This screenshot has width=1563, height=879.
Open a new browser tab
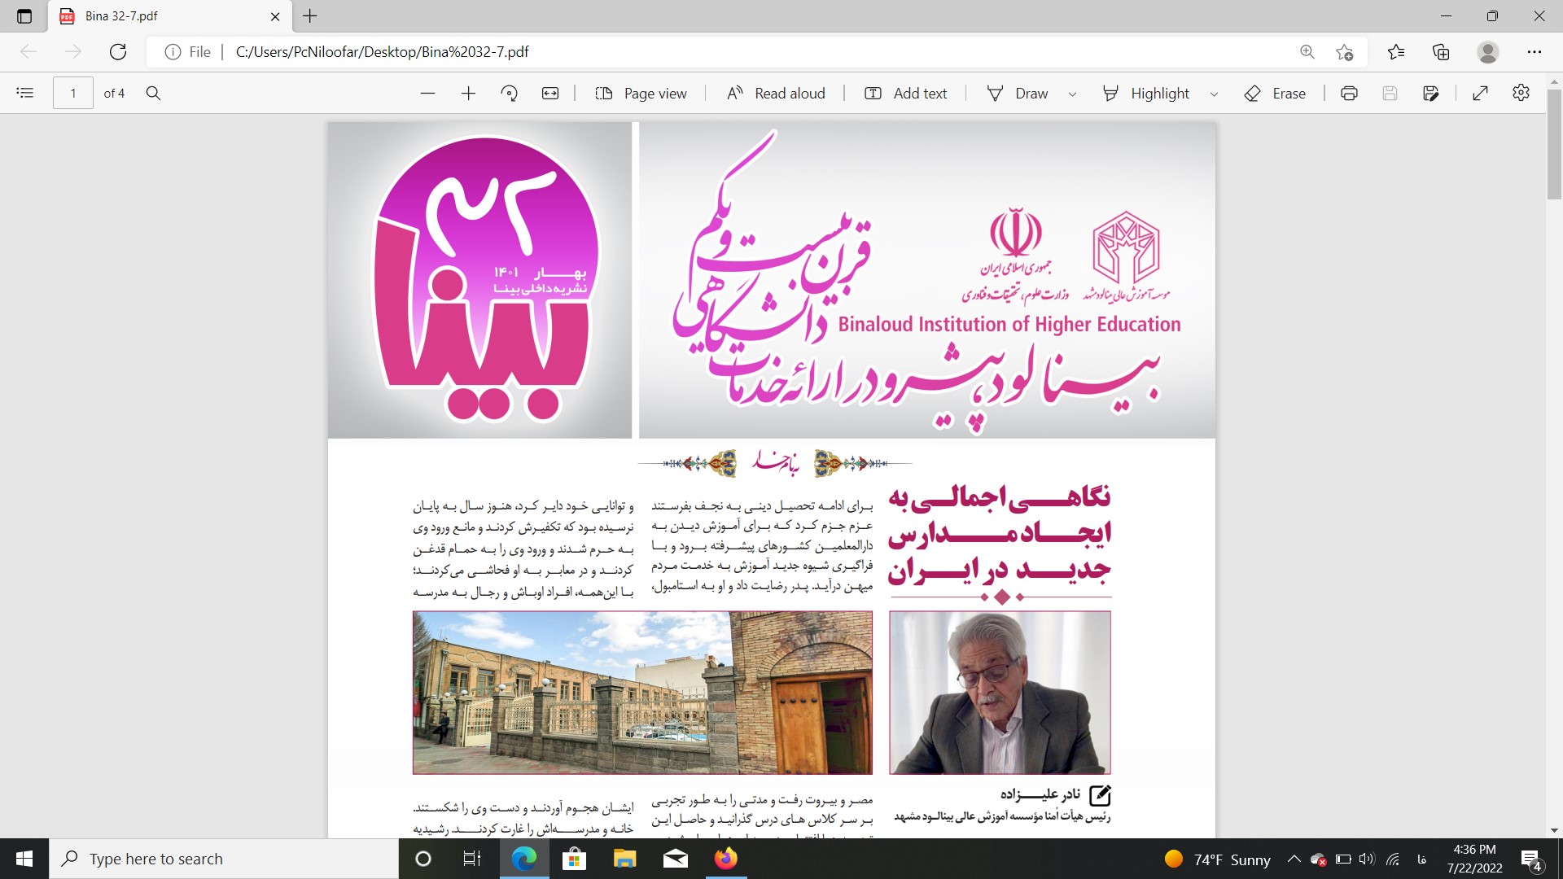pos(310,16)
